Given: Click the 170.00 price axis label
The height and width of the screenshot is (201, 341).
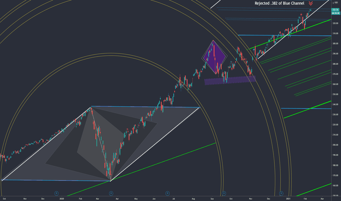Looking at the screenshot, I should [x=335, y=175].
